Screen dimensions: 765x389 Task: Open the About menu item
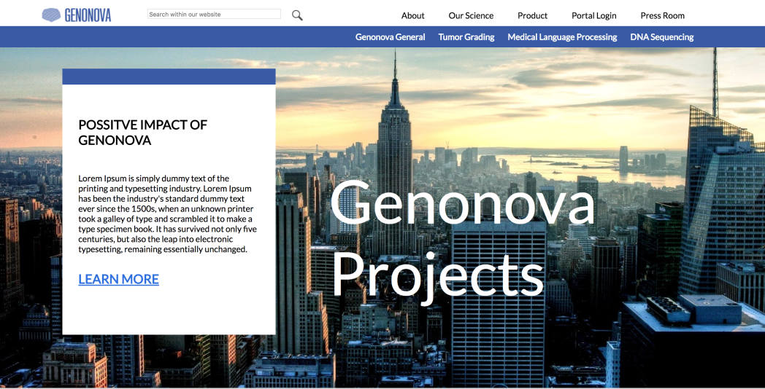[412, 15]
